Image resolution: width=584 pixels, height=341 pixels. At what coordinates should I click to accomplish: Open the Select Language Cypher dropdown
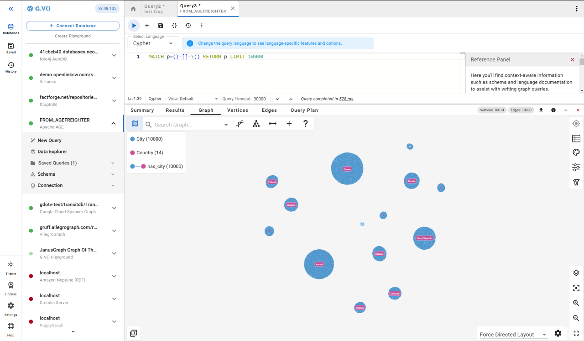click(153, 43)
